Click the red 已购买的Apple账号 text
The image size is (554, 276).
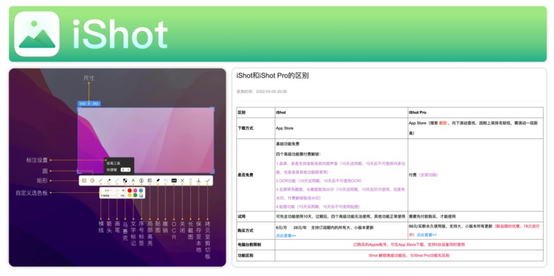tap(409, 244)
